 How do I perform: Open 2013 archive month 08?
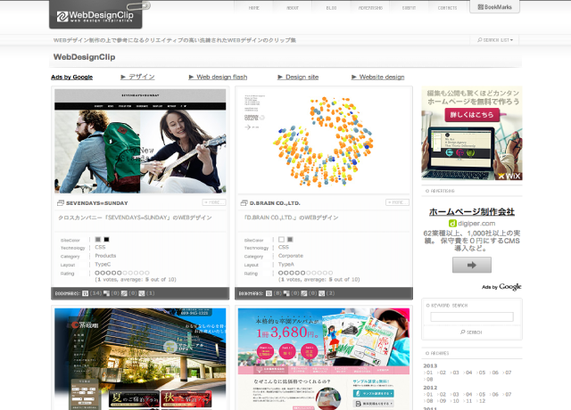coord(429,379)
